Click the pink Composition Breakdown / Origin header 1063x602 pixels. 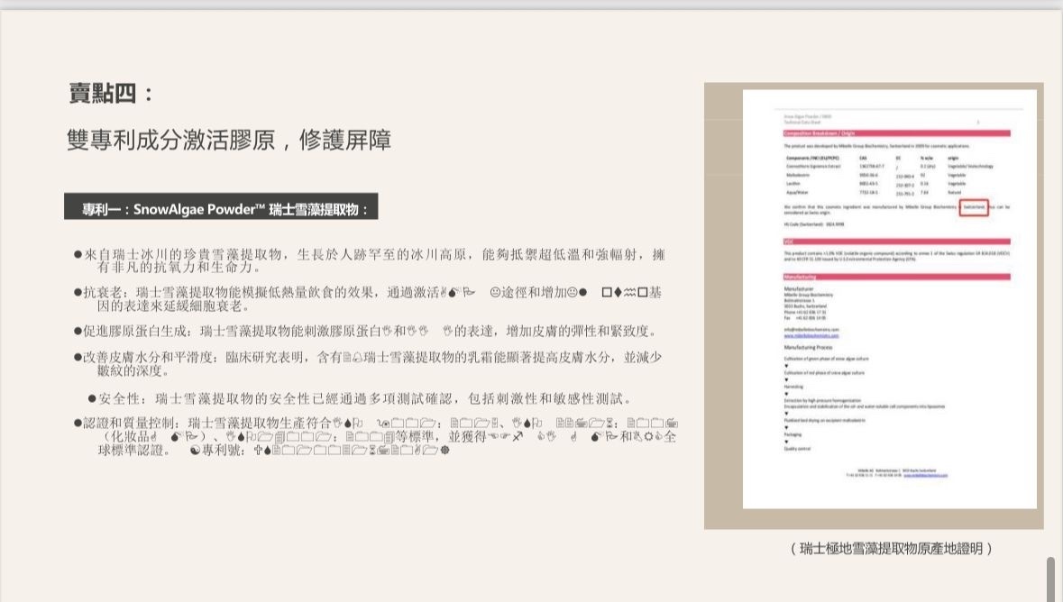pyautogui.click(x=896, y=133)
